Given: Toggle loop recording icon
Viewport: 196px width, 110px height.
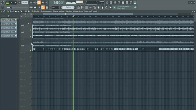Looking at the screenshot, I should click(47, 3).
